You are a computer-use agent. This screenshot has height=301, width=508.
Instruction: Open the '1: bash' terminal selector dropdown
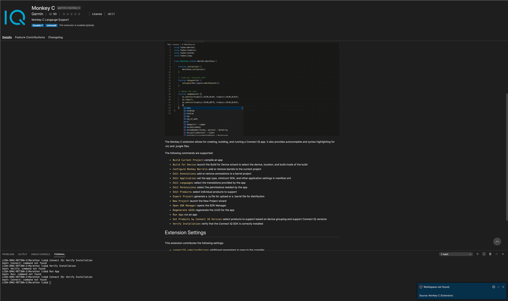pyautogui.click(x=456, y=254)
